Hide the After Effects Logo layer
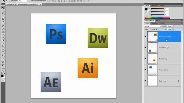This screenshot has width=184, height=103. pyautogui.click(x=145, y=47)
